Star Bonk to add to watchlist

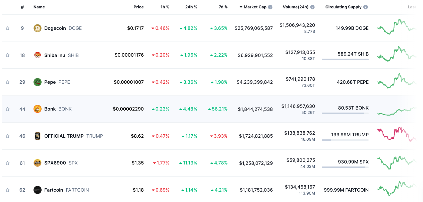tap(7, 109)
